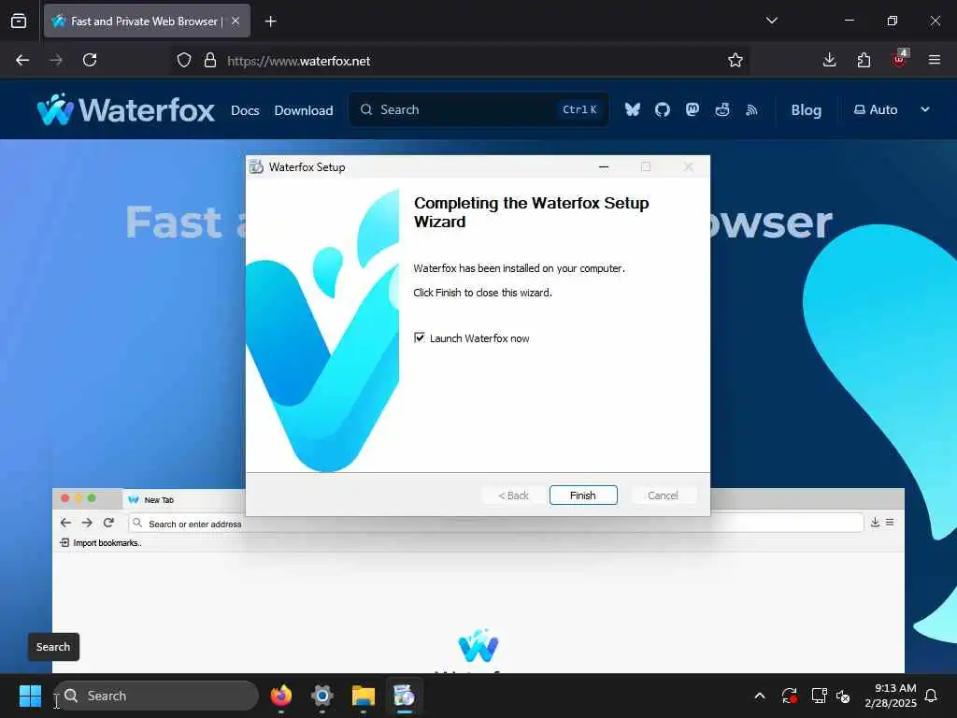Open the notifications bell icon

932,696
